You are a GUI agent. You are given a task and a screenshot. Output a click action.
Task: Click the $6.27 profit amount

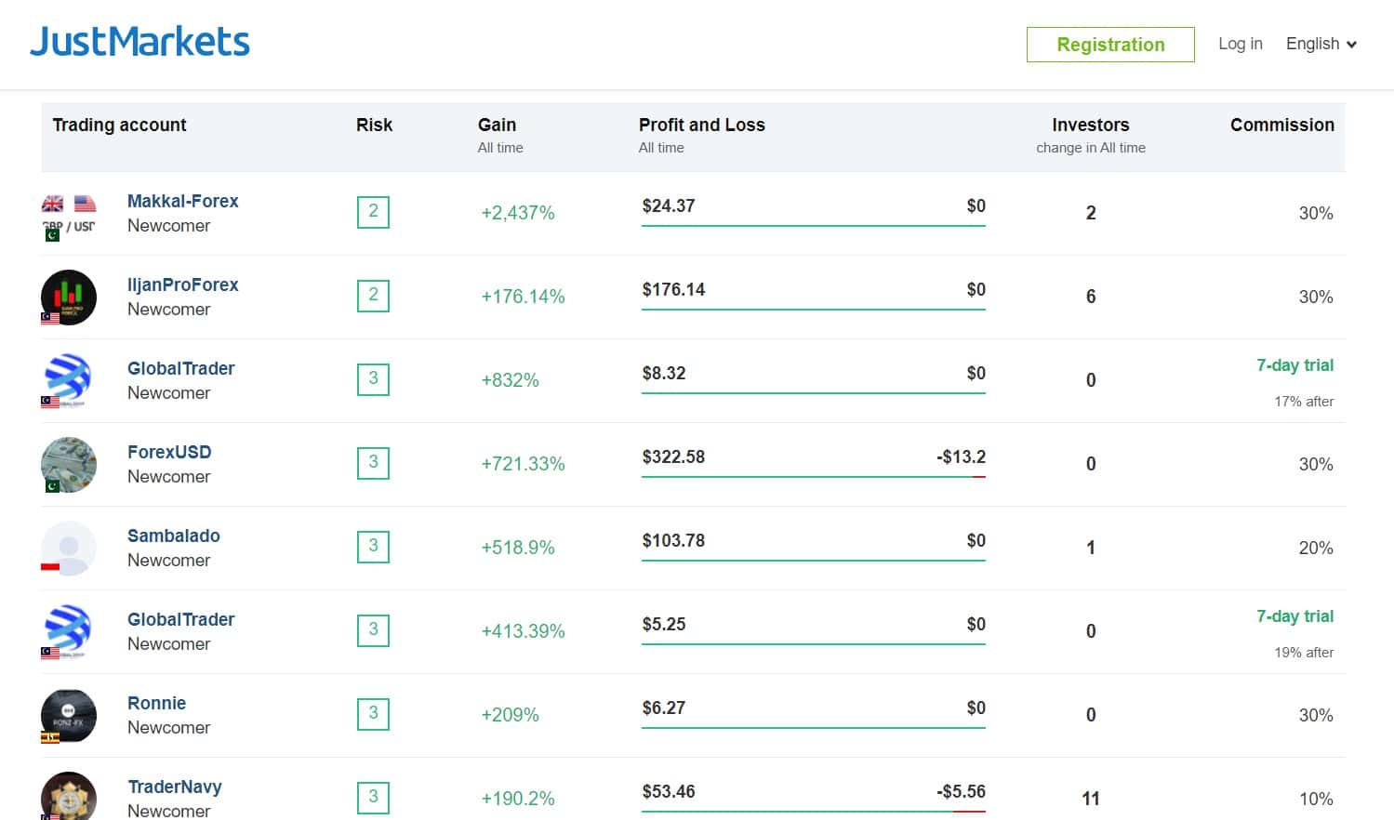click(663, 708)
